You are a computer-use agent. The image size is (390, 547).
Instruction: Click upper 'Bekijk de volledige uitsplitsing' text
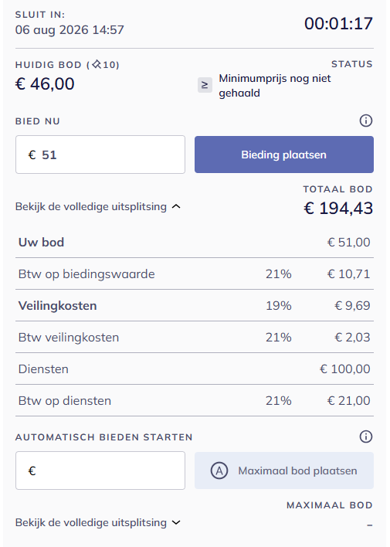(91, 206)
